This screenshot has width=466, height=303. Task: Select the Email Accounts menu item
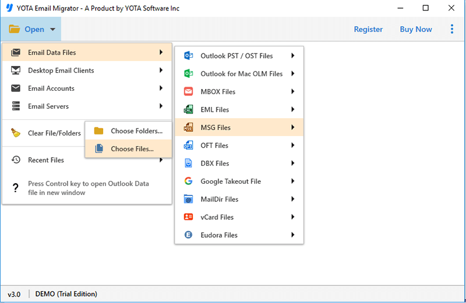pyautogui.click(x=87, y=88)
